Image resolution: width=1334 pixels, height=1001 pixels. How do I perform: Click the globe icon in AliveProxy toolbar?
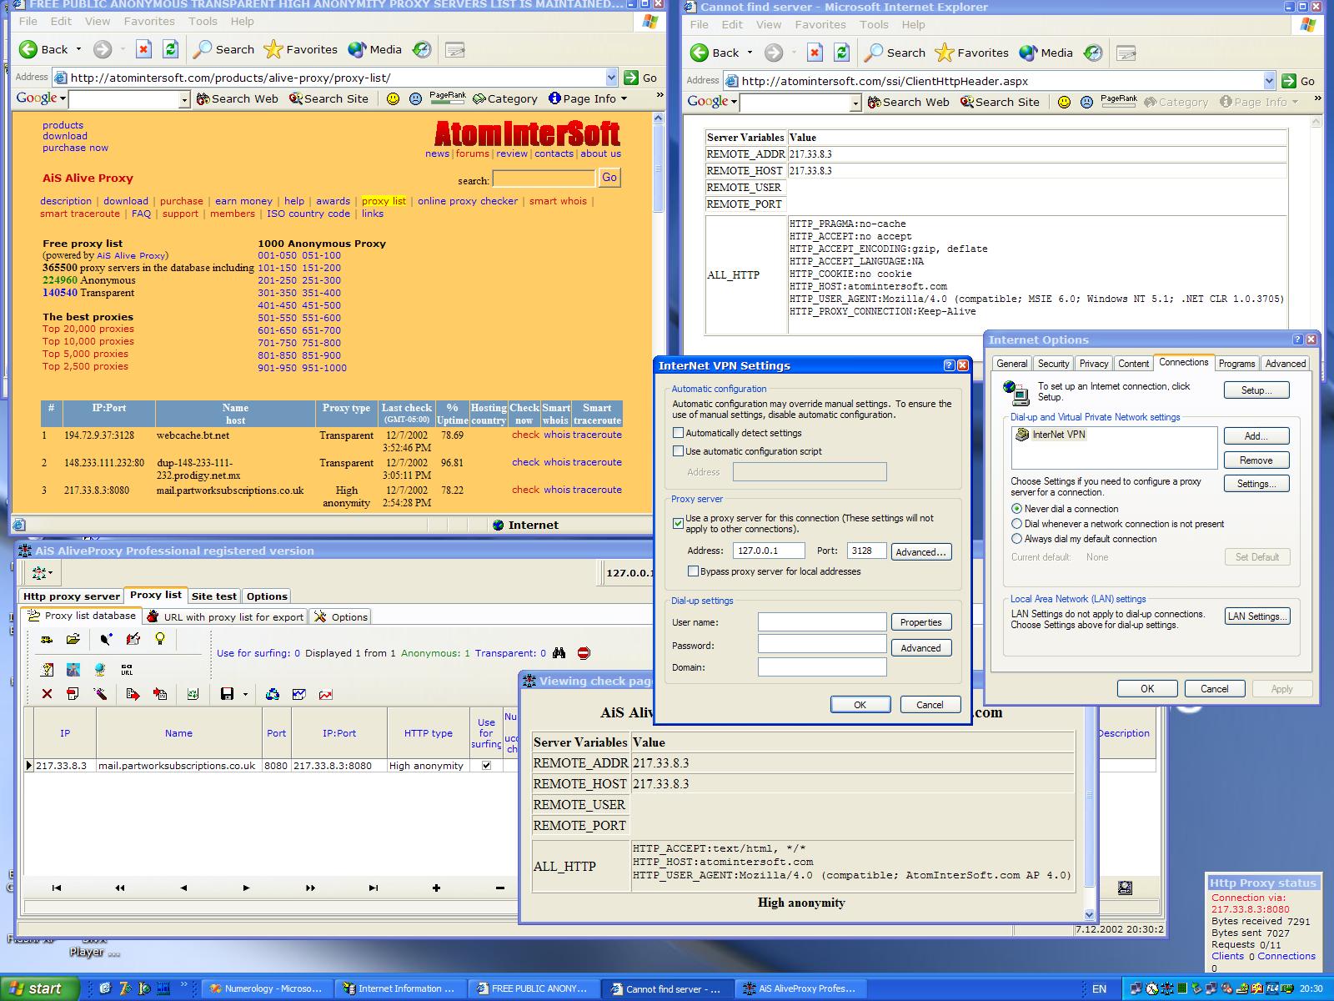100,670
